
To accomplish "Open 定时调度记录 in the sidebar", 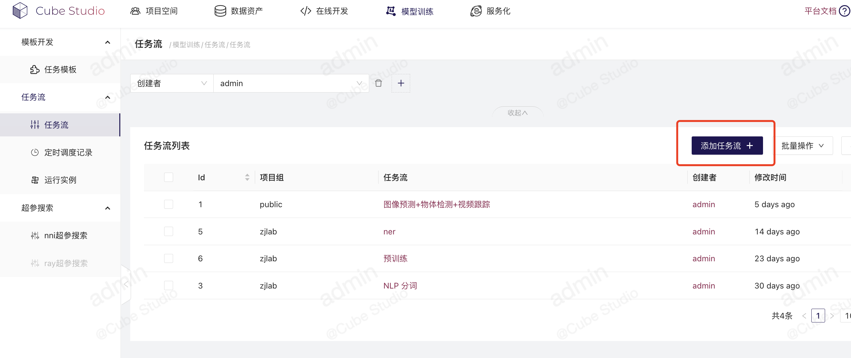I will click(68, 152).
